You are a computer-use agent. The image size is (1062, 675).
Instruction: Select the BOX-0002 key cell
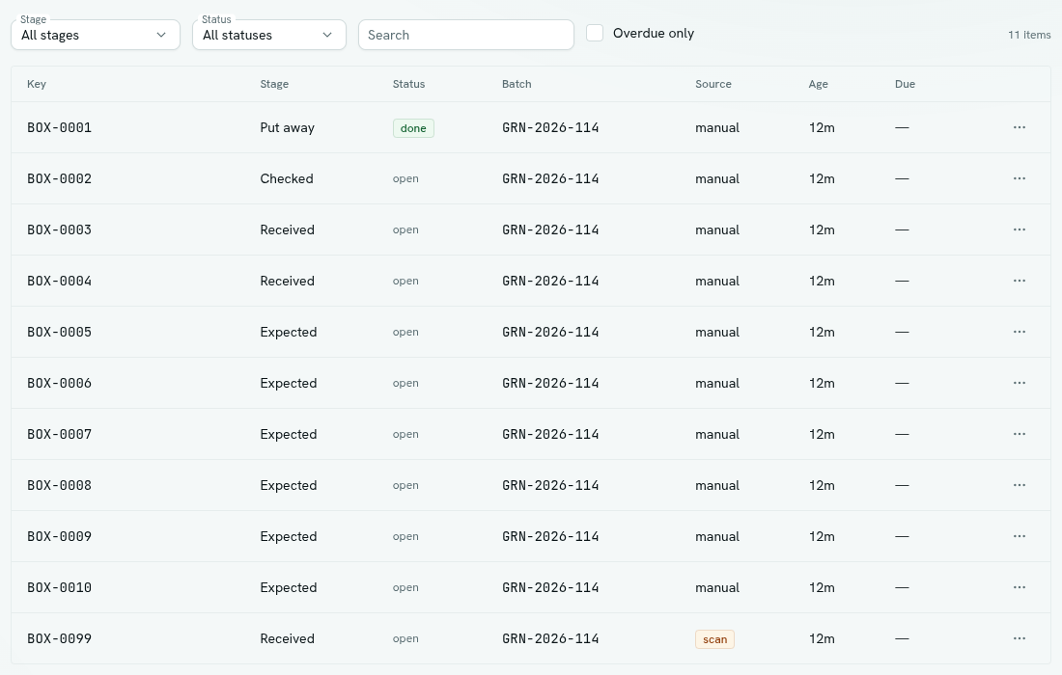60,178
